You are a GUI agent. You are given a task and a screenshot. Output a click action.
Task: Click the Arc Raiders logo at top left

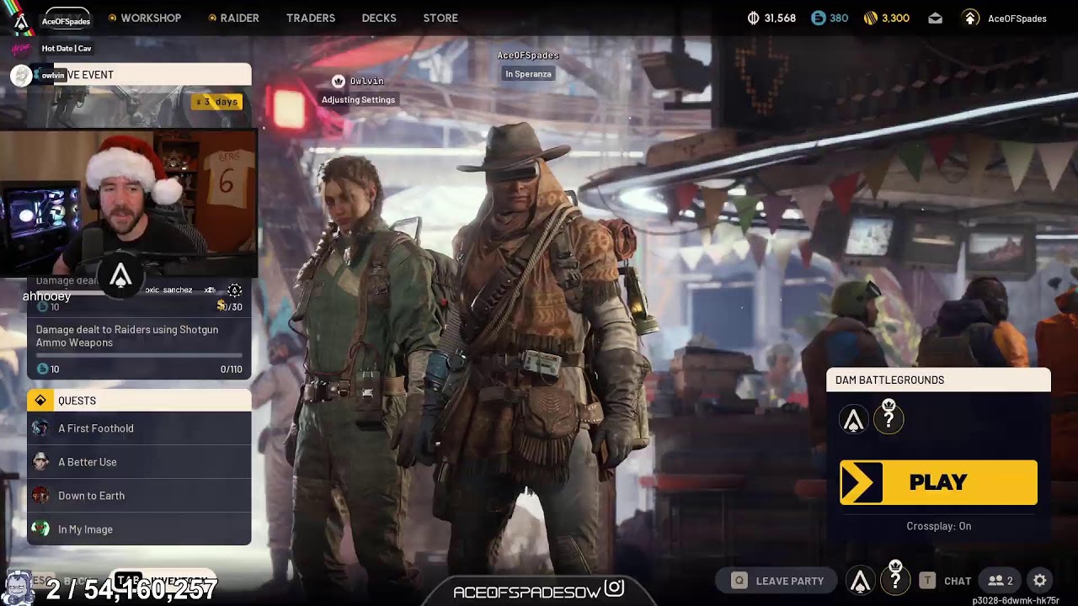click(21, 21)
